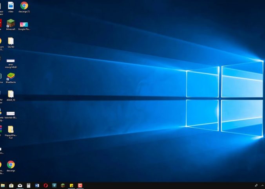Open File Explorer from the taskbar

point(3,185)
